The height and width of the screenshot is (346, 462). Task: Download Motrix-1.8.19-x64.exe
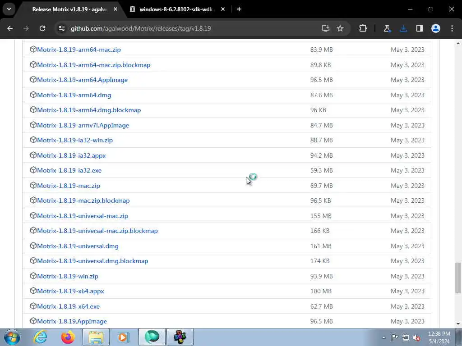pyautogui.click(x=69, y=306)
